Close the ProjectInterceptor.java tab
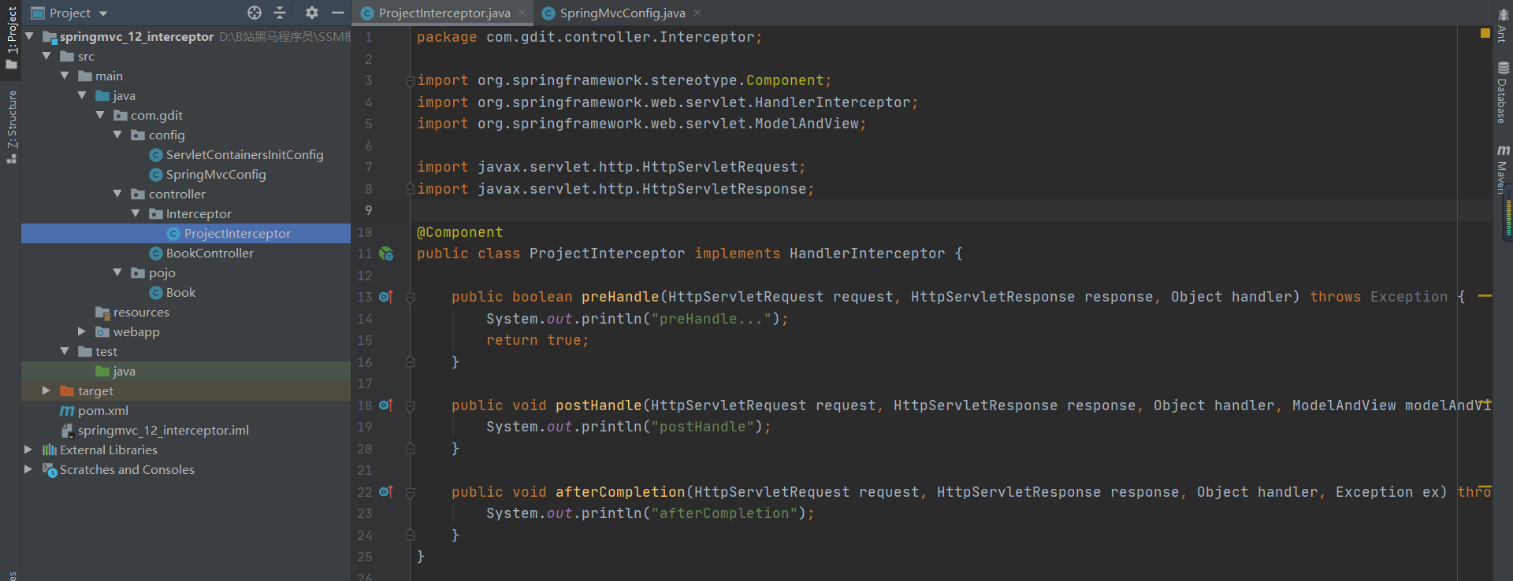This screenshot has width=1513, height=581. [522, 13]
